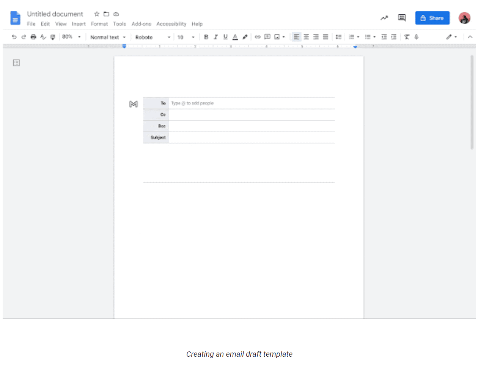Toggle italic formatting
Screen dimensions: 500x370
click(215, 37)
